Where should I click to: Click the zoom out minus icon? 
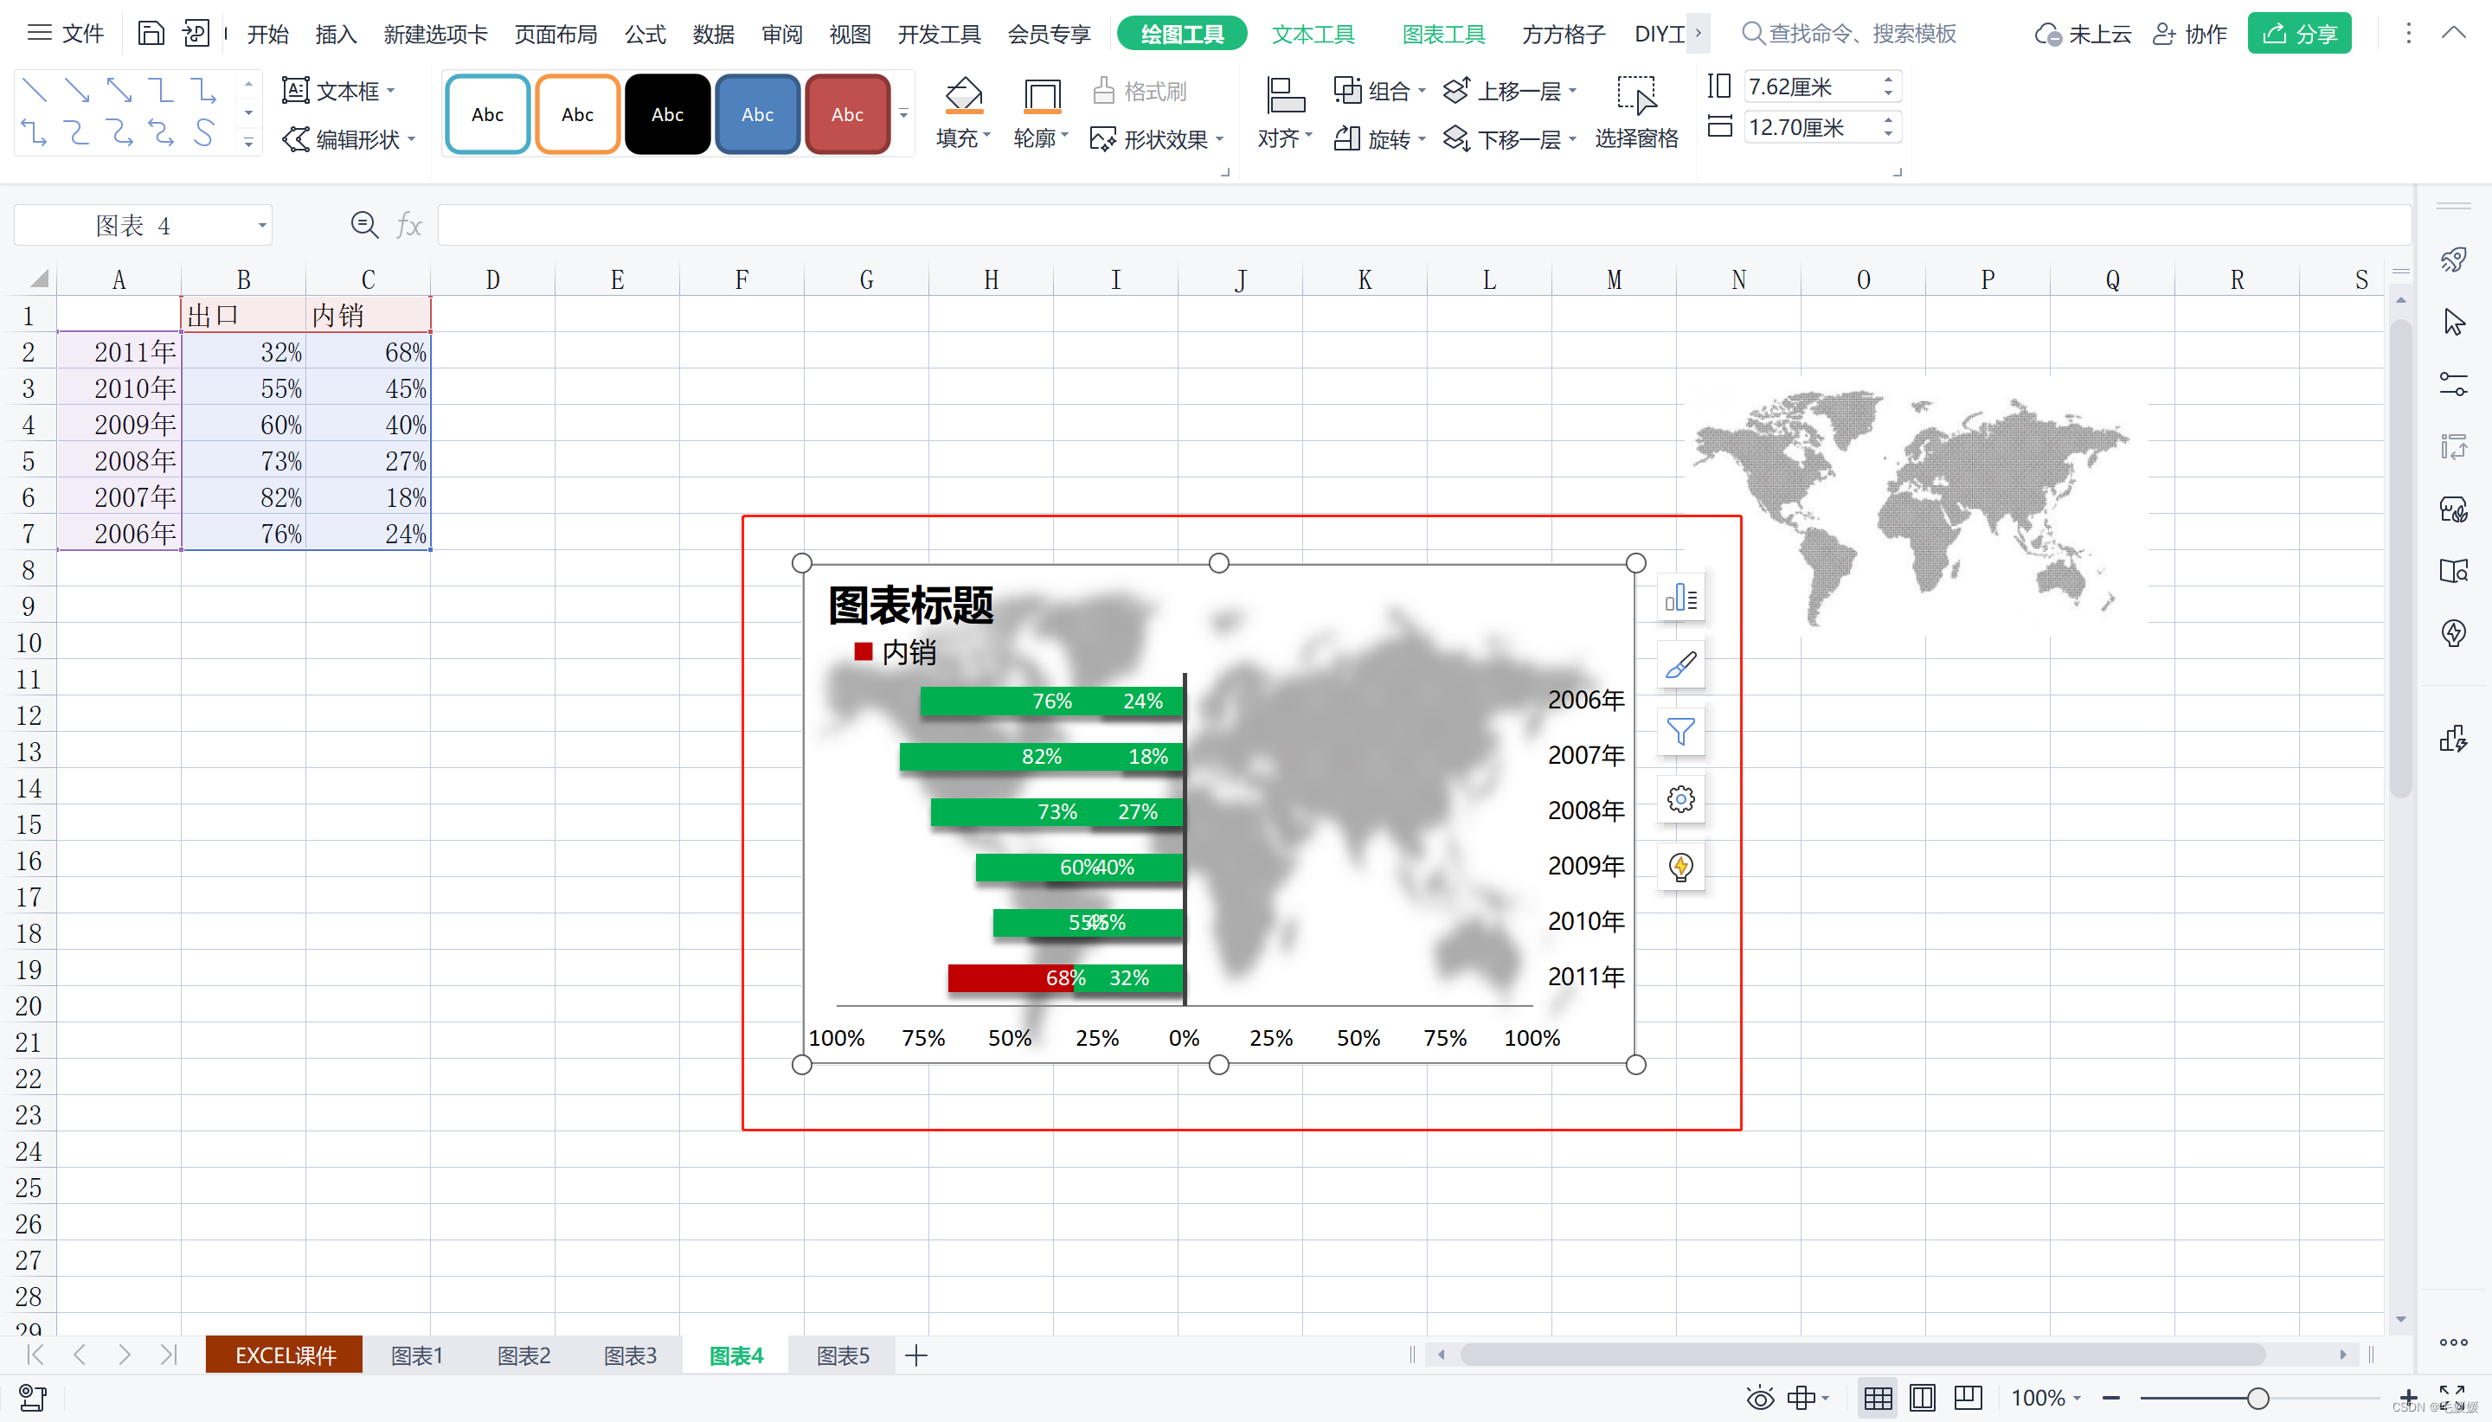[x=2111, y=1399]
